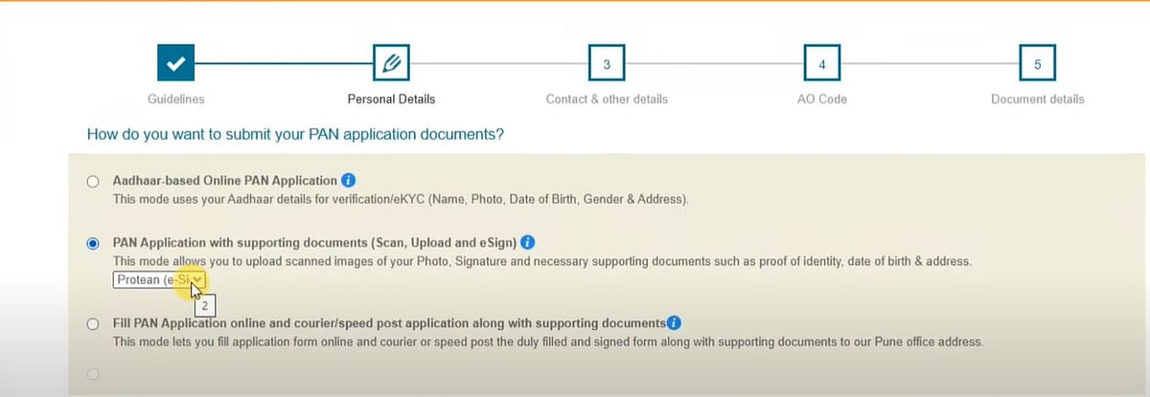Click the Fill PAN Application online label text
The image size is (1150, 397).
tap(388, 323)
